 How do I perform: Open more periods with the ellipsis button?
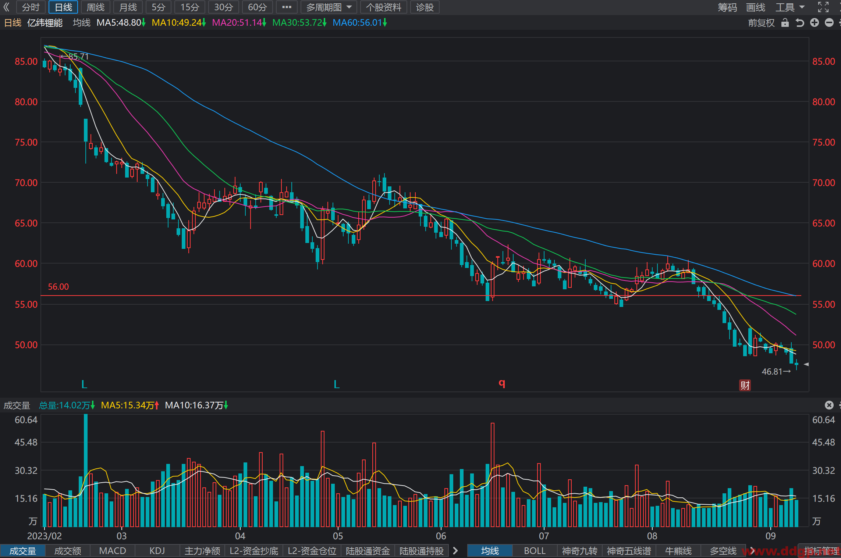point(287,7)
